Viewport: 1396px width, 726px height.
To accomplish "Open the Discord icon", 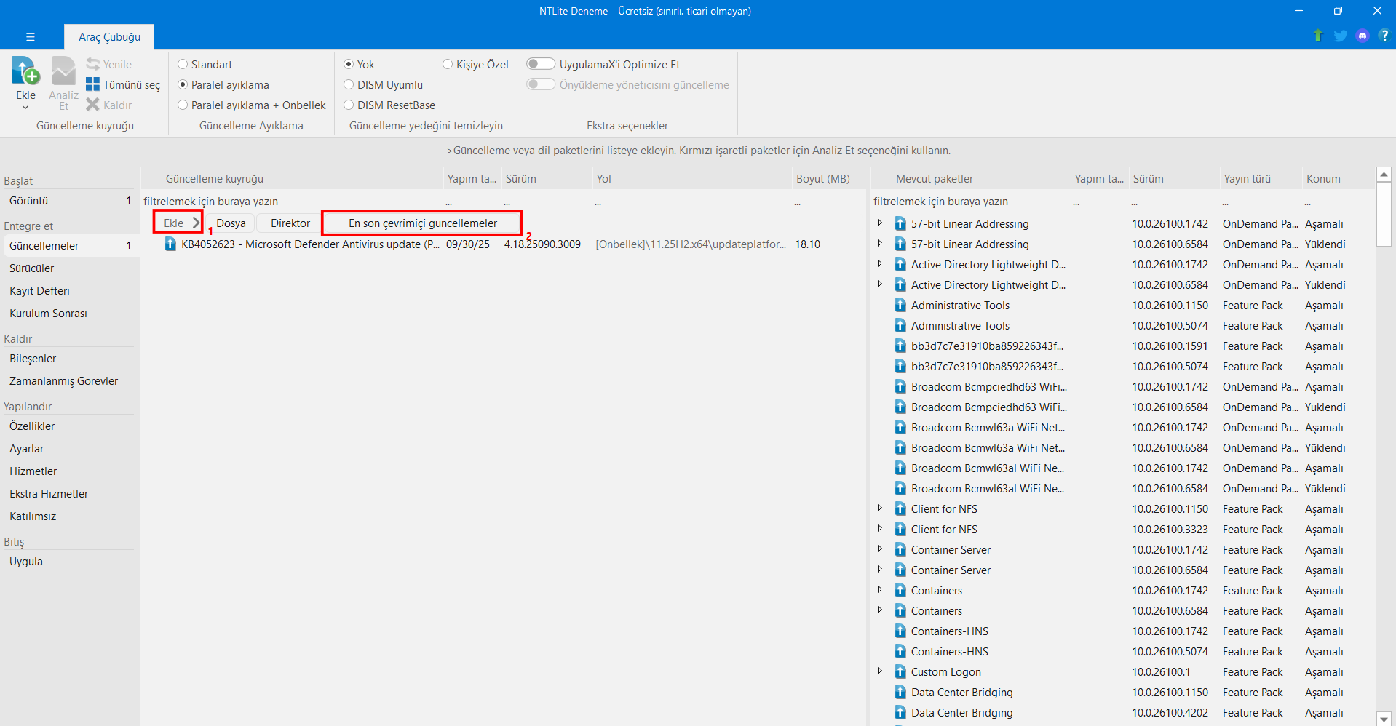I will [1363, 36].
